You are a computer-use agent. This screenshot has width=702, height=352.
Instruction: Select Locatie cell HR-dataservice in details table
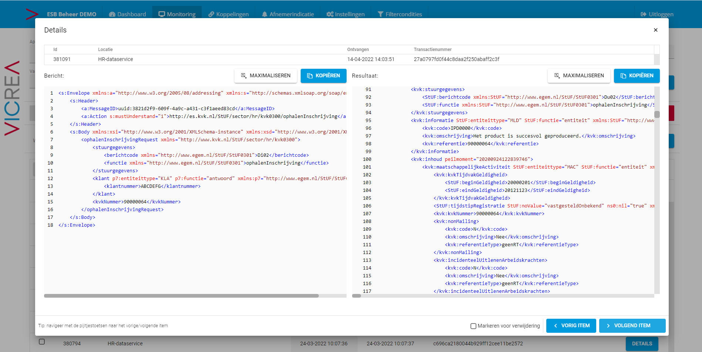click(x=115, y=59)
